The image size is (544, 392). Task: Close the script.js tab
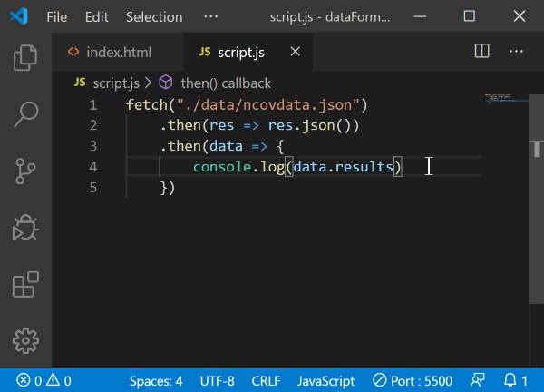296,52
